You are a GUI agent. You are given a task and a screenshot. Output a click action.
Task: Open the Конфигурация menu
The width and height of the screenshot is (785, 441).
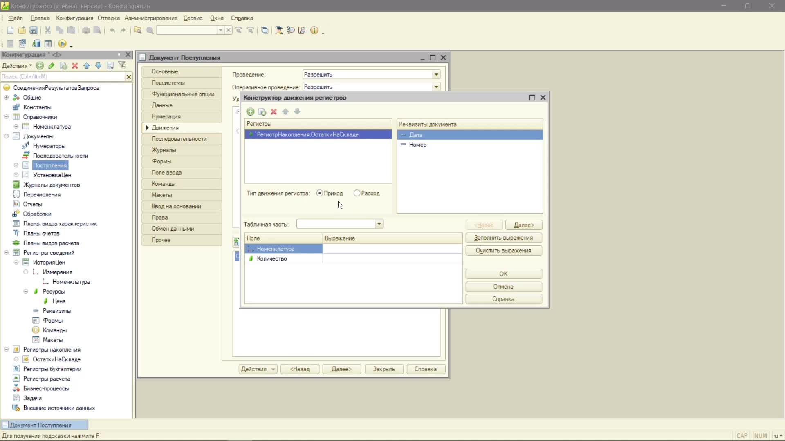click(74, 18)
